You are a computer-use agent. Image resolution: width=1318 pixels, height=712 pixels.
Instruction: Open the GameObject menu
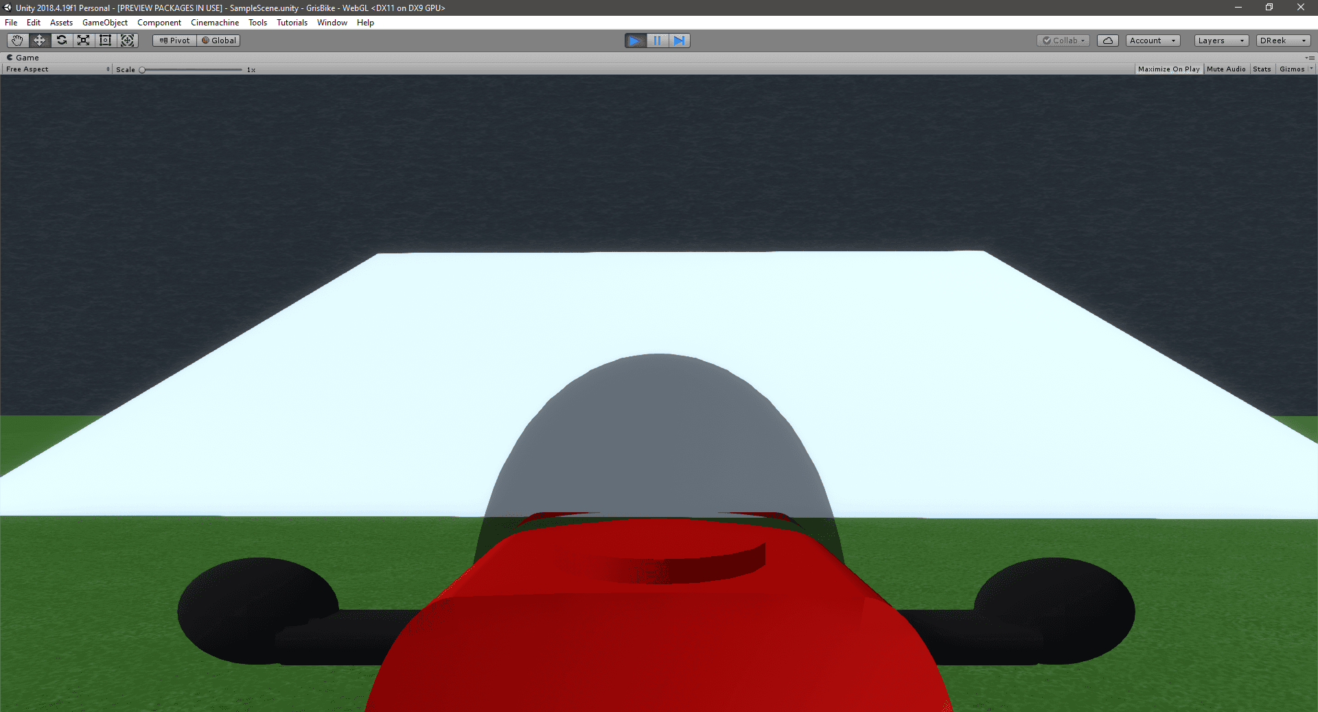click(x=104, y=22)
